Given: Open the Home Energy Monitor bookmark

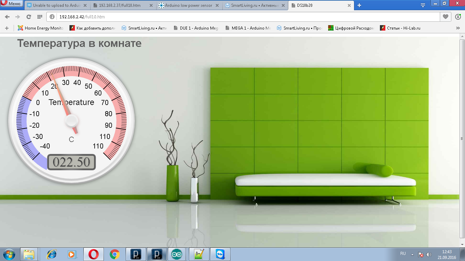Looking at the screenshot, I should pyautogui.click(x=41, y=28).
